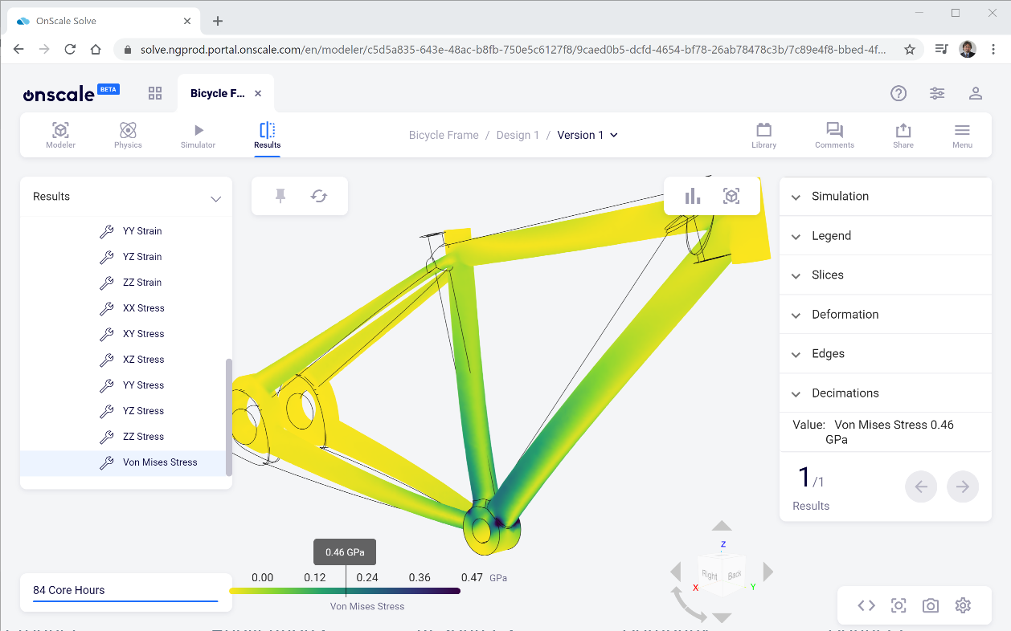Open the Modeler workspace
The image size is (1011, 631).
pos(60,135)
